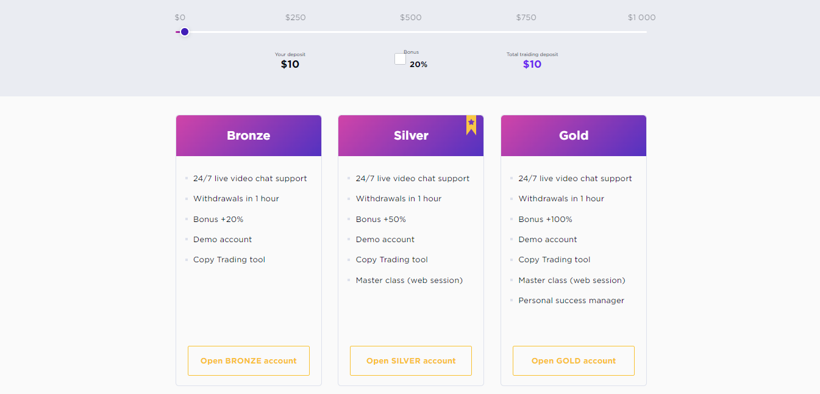This screenshot has width=820, height=394.
Task: Click the star bookmark icon on Silver card
Action: coord(471,124)
